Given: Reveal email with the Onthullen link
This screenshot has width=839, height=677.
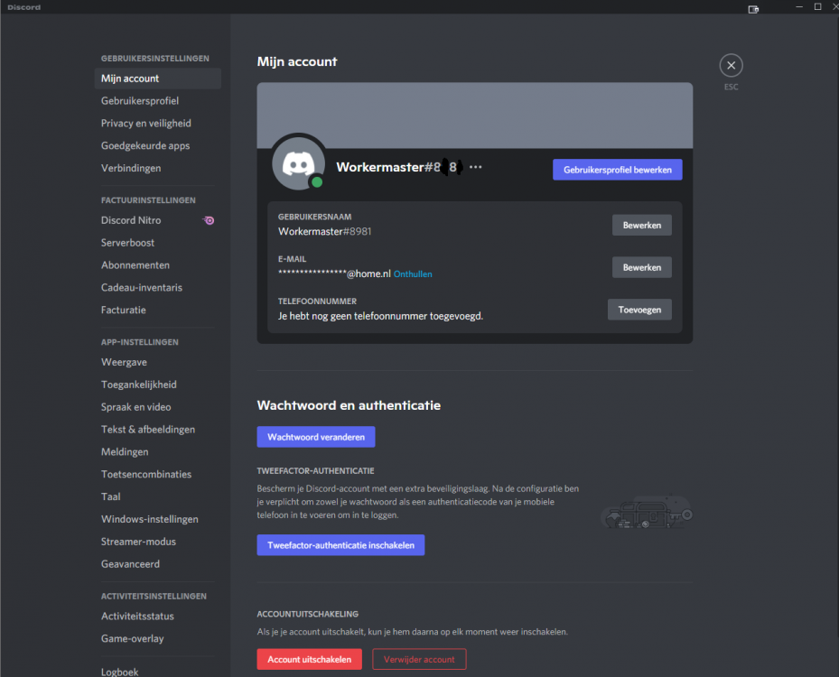Looking at the screenshot, I should tap(413, 274).
